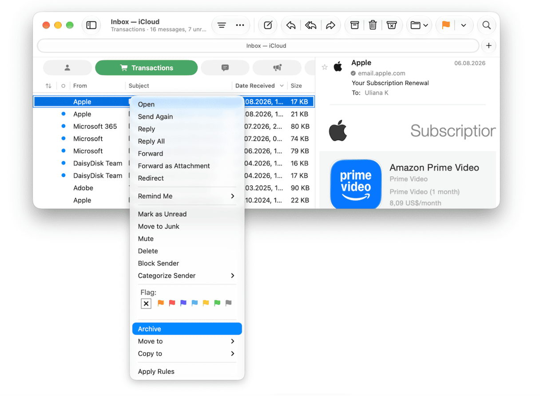Click the Archive box icon in toolbar

[354, 25]
